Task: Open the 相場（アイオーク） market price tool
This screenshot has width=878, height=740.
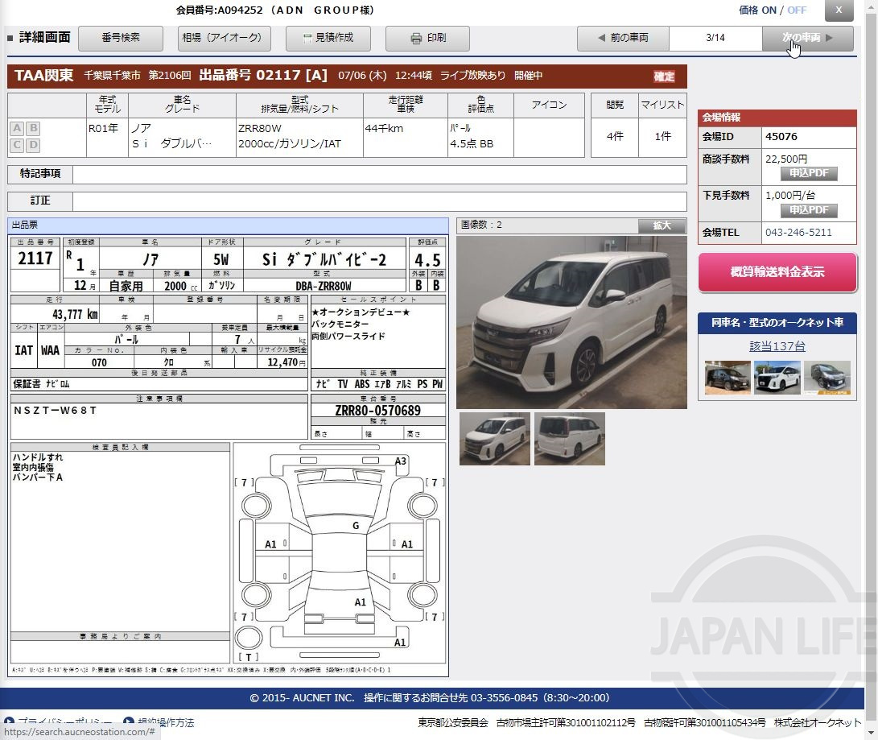Action: tap(224, 37)
